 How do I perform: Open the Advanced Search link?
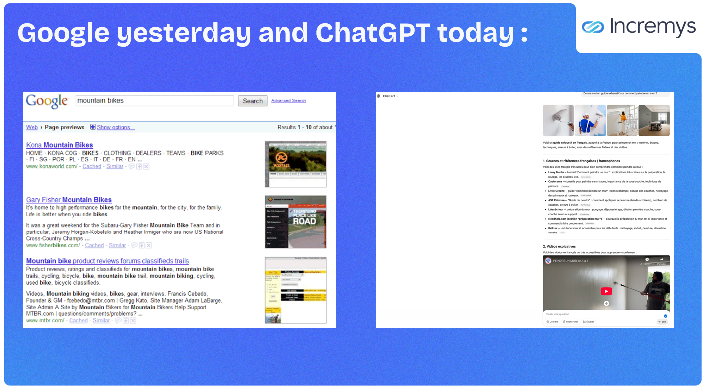[x=288, y=101]
